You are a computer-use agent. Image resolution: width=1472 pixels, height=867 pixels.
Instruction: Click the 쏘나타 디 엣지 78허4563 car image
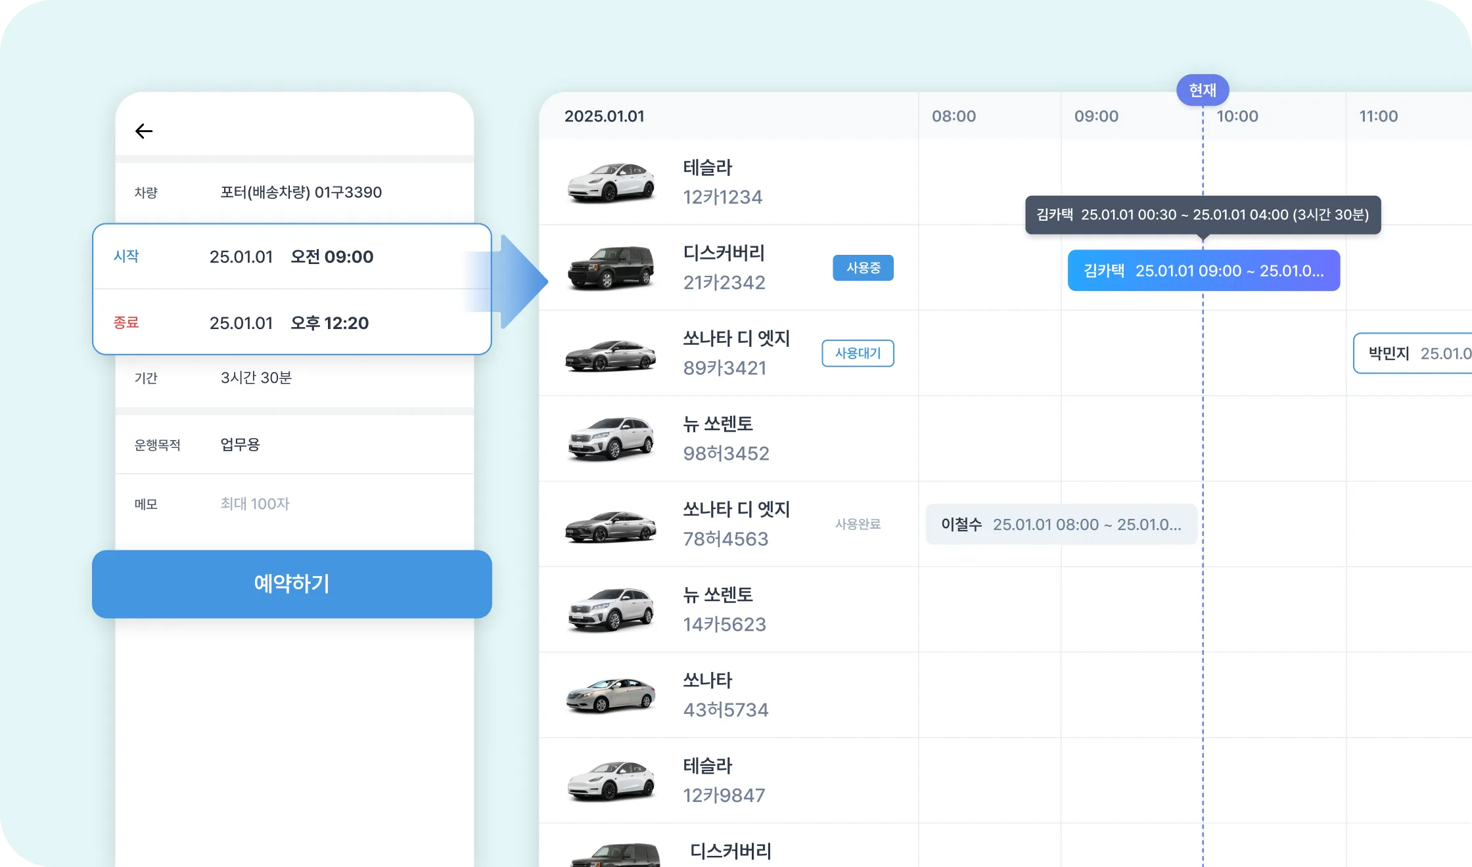point(611,526)
